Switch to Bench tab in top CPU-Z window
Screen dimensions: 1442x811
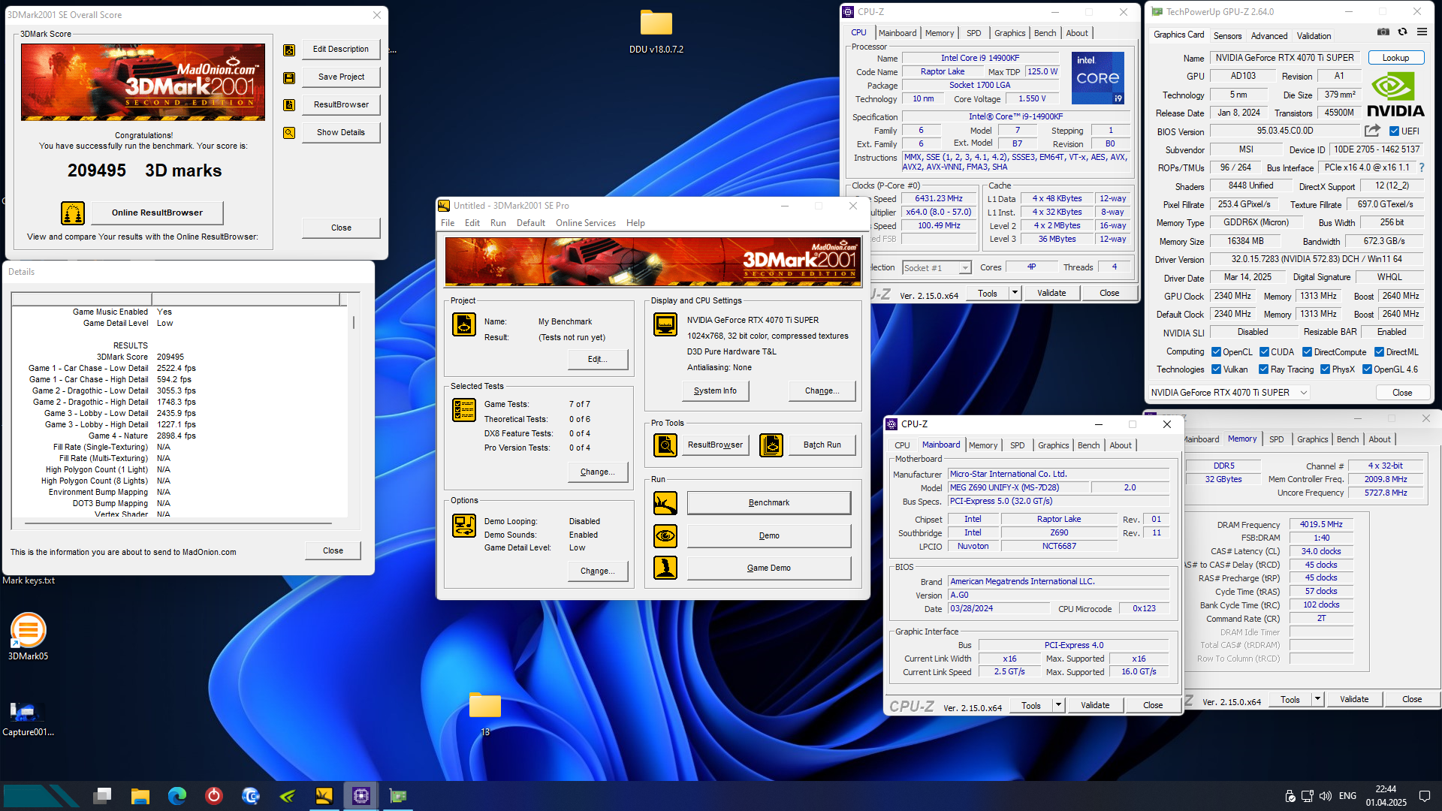click(x=1045, y=33)
